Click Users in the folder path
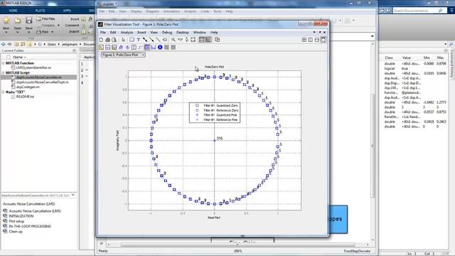455x256 pixels. [52, 44]
